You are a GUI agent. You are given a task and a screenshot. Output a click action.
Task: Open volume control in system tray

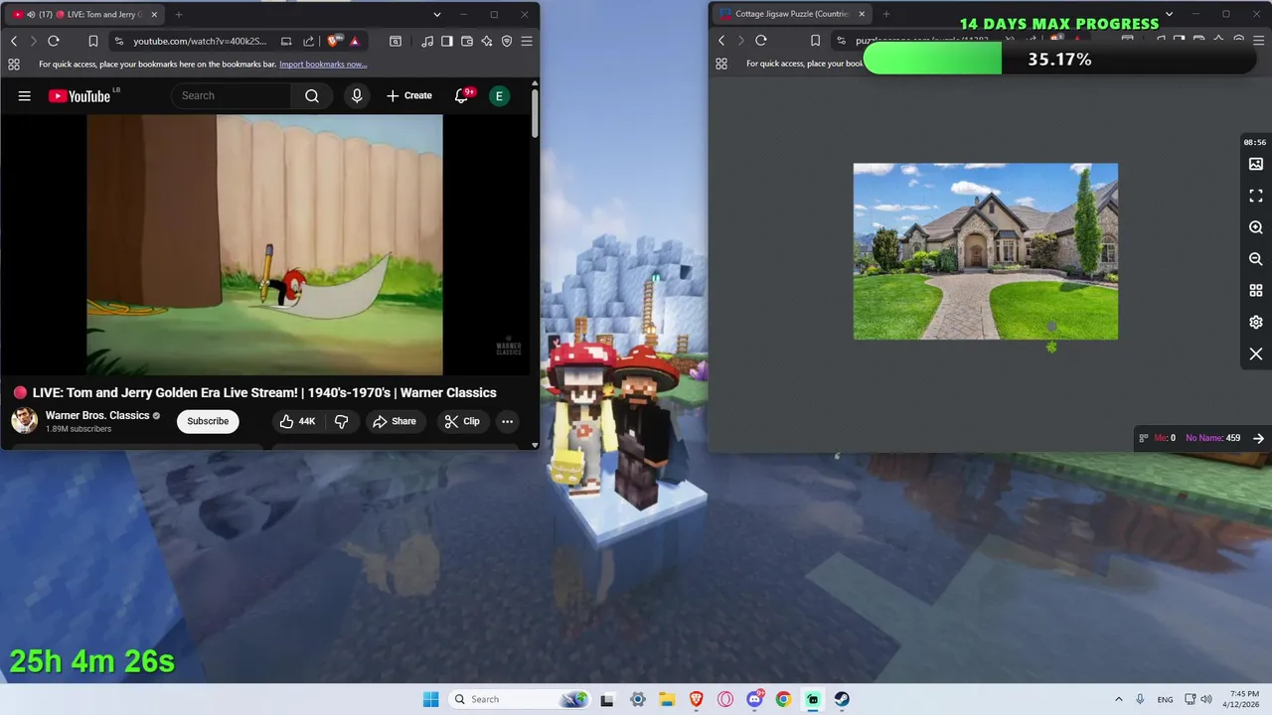tap(1206, 699)
